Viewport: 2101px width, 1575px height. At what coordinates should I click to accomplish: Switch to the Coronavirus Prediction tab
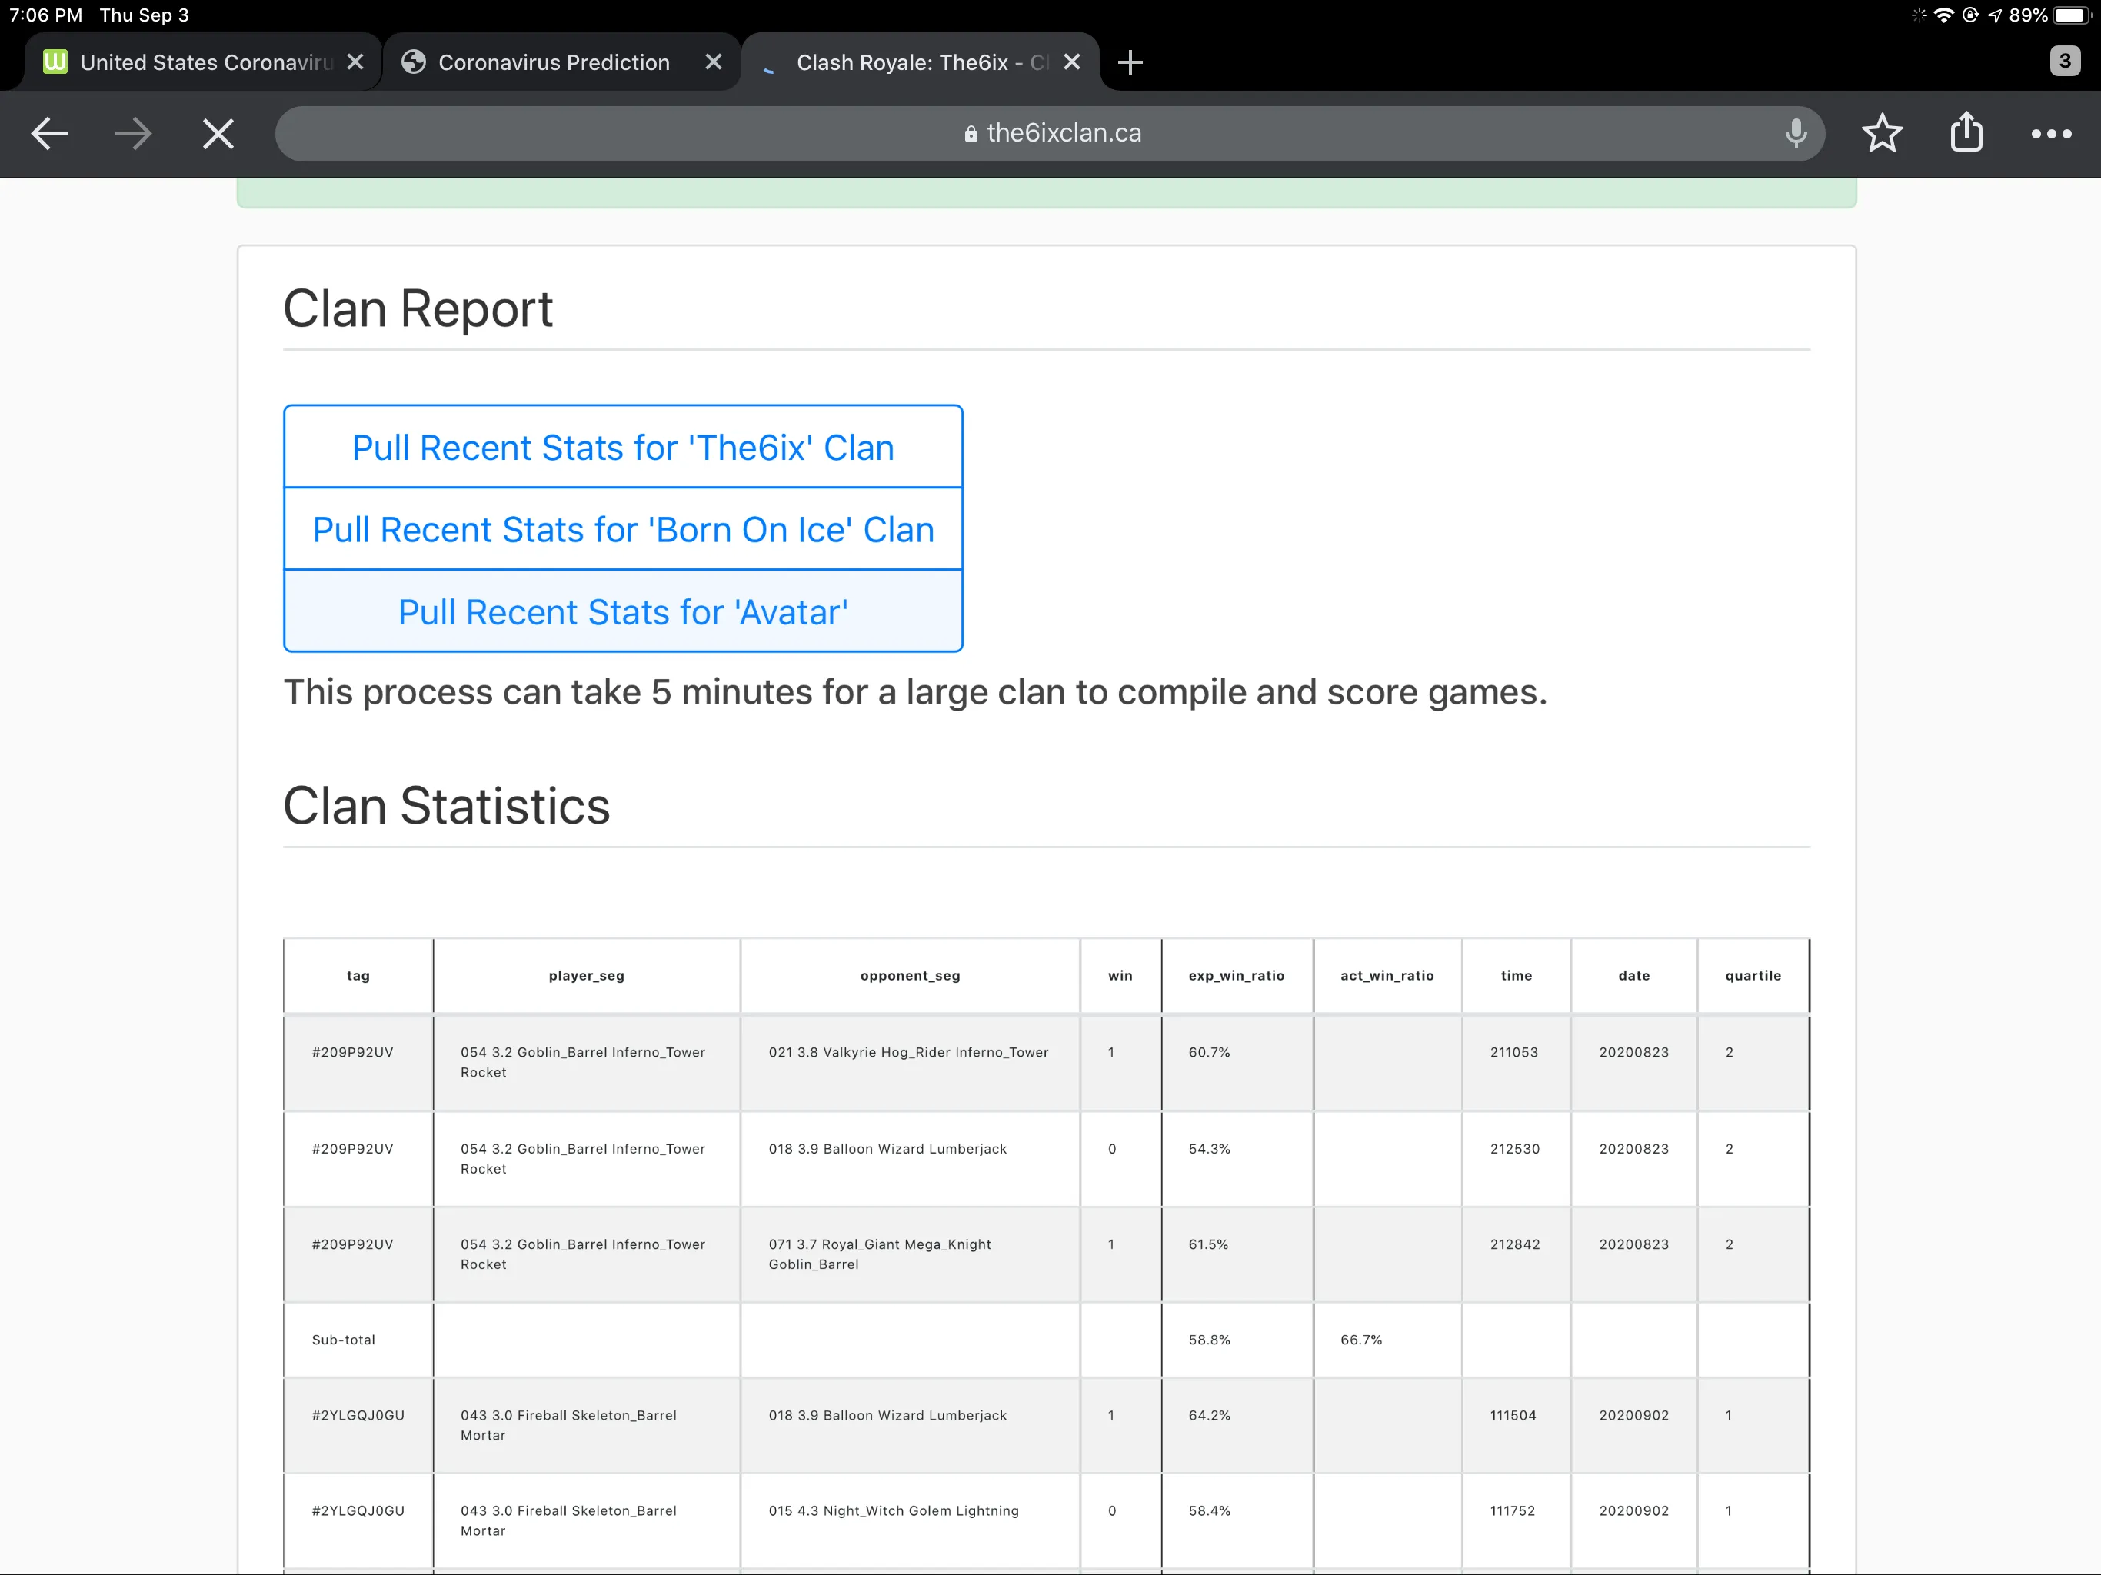click(553, 63)
